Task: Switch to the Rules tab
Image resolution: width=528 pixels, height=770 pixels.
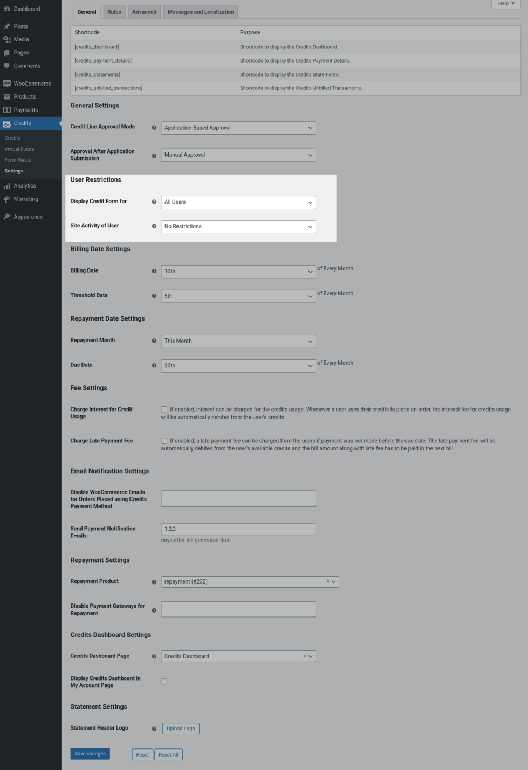Action: pos(114,12)
